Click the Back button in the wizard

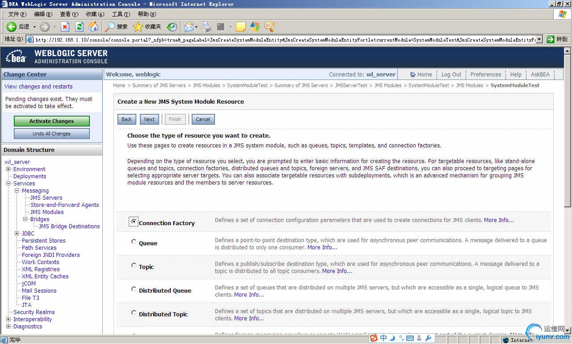click(127, 119)
